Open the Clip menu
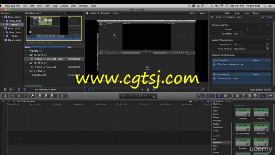 coord(55,6)
